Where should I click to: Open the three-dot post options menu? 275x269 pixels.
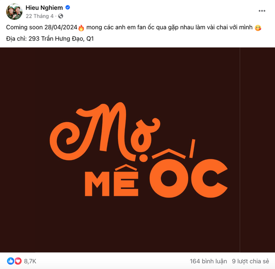tap(262, 10)
